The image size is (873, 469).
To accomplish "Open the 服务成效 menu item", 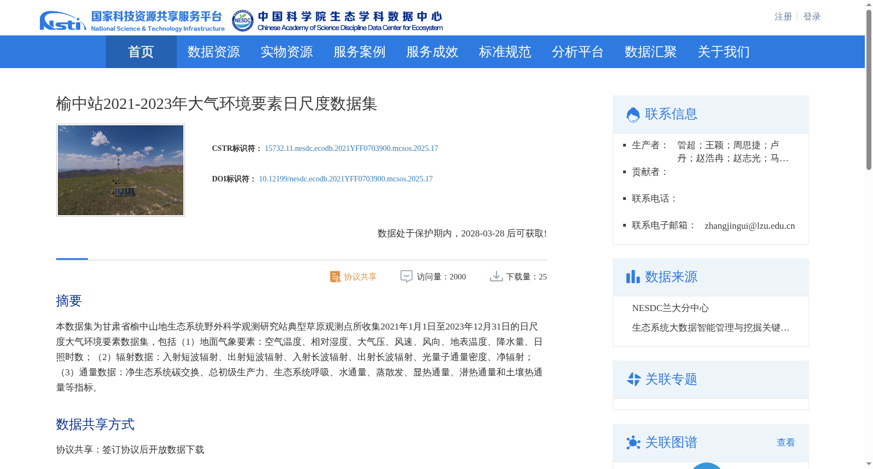I will click(432, 52).
